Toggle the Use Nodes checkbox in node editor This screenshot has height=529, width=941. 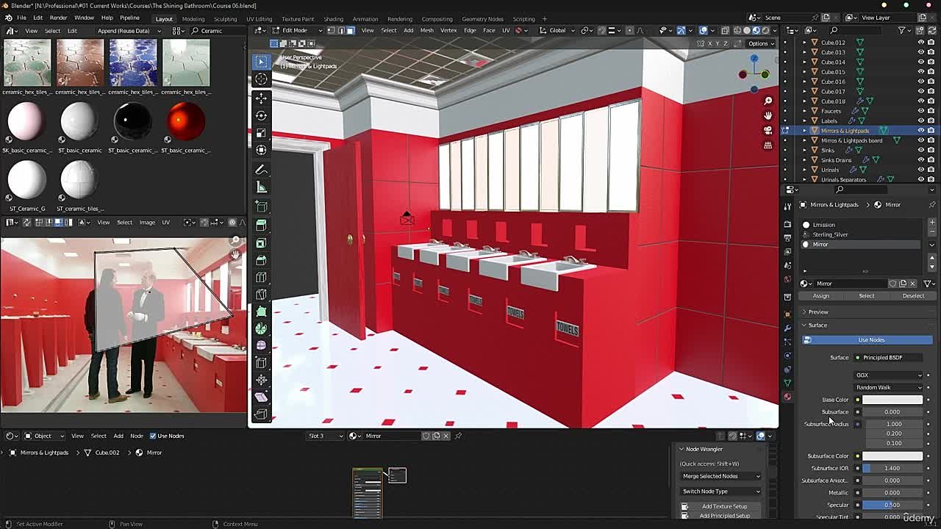click(x=153, y=436)
